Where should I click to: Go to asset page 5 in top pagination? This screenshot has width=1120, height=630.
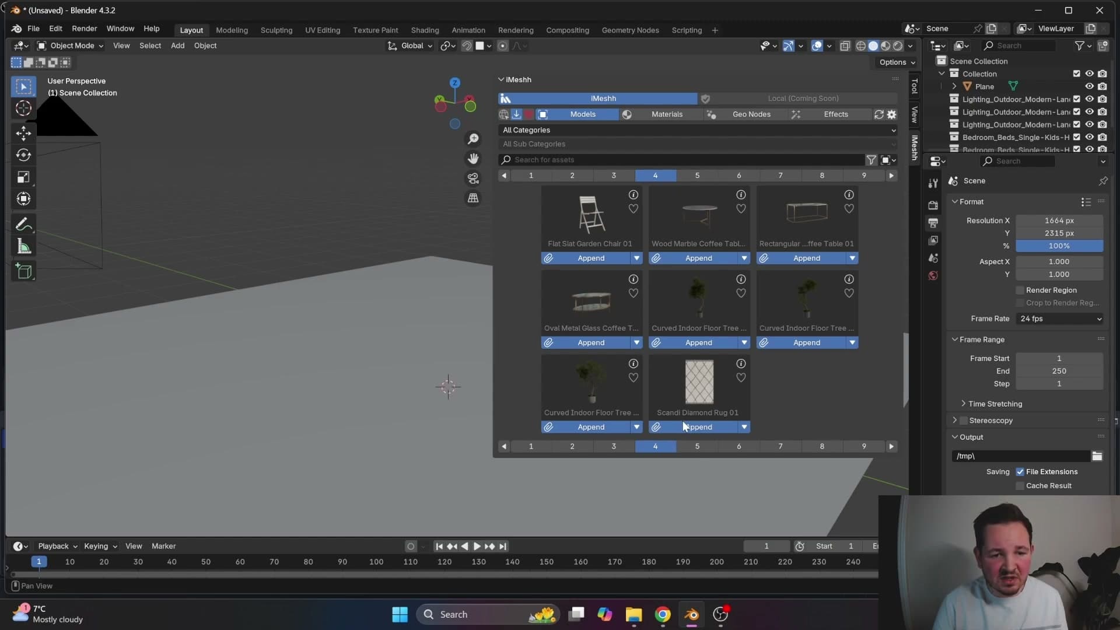[697, 176]
